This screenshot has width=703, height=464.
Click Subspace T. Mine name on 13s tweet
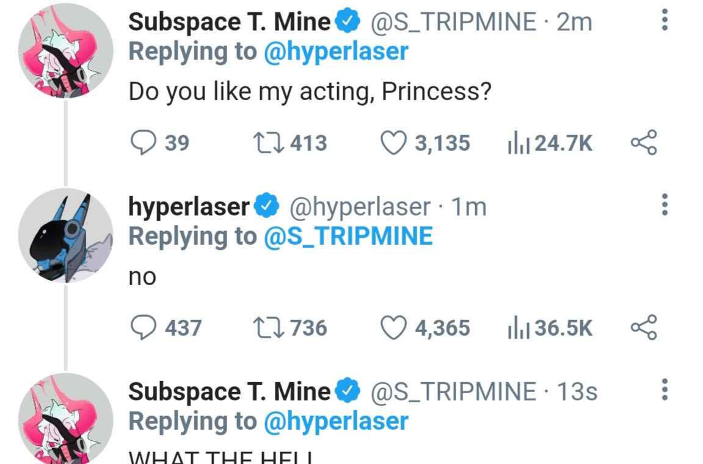pos(229,391)
